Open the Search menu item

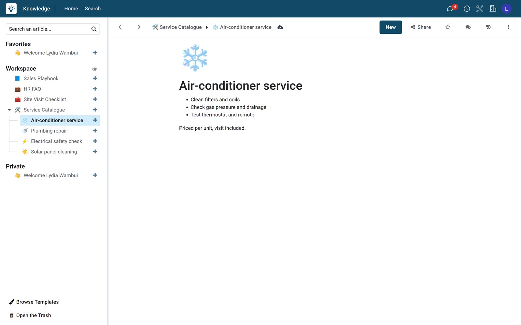tap(93, 9)
